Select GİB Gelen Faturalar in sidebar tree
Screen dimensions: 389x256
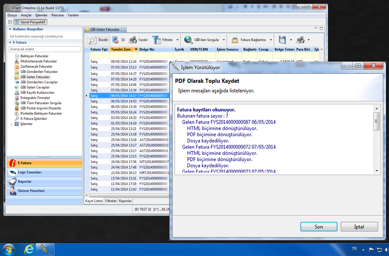pyautogui.click(x=35, y=77)
